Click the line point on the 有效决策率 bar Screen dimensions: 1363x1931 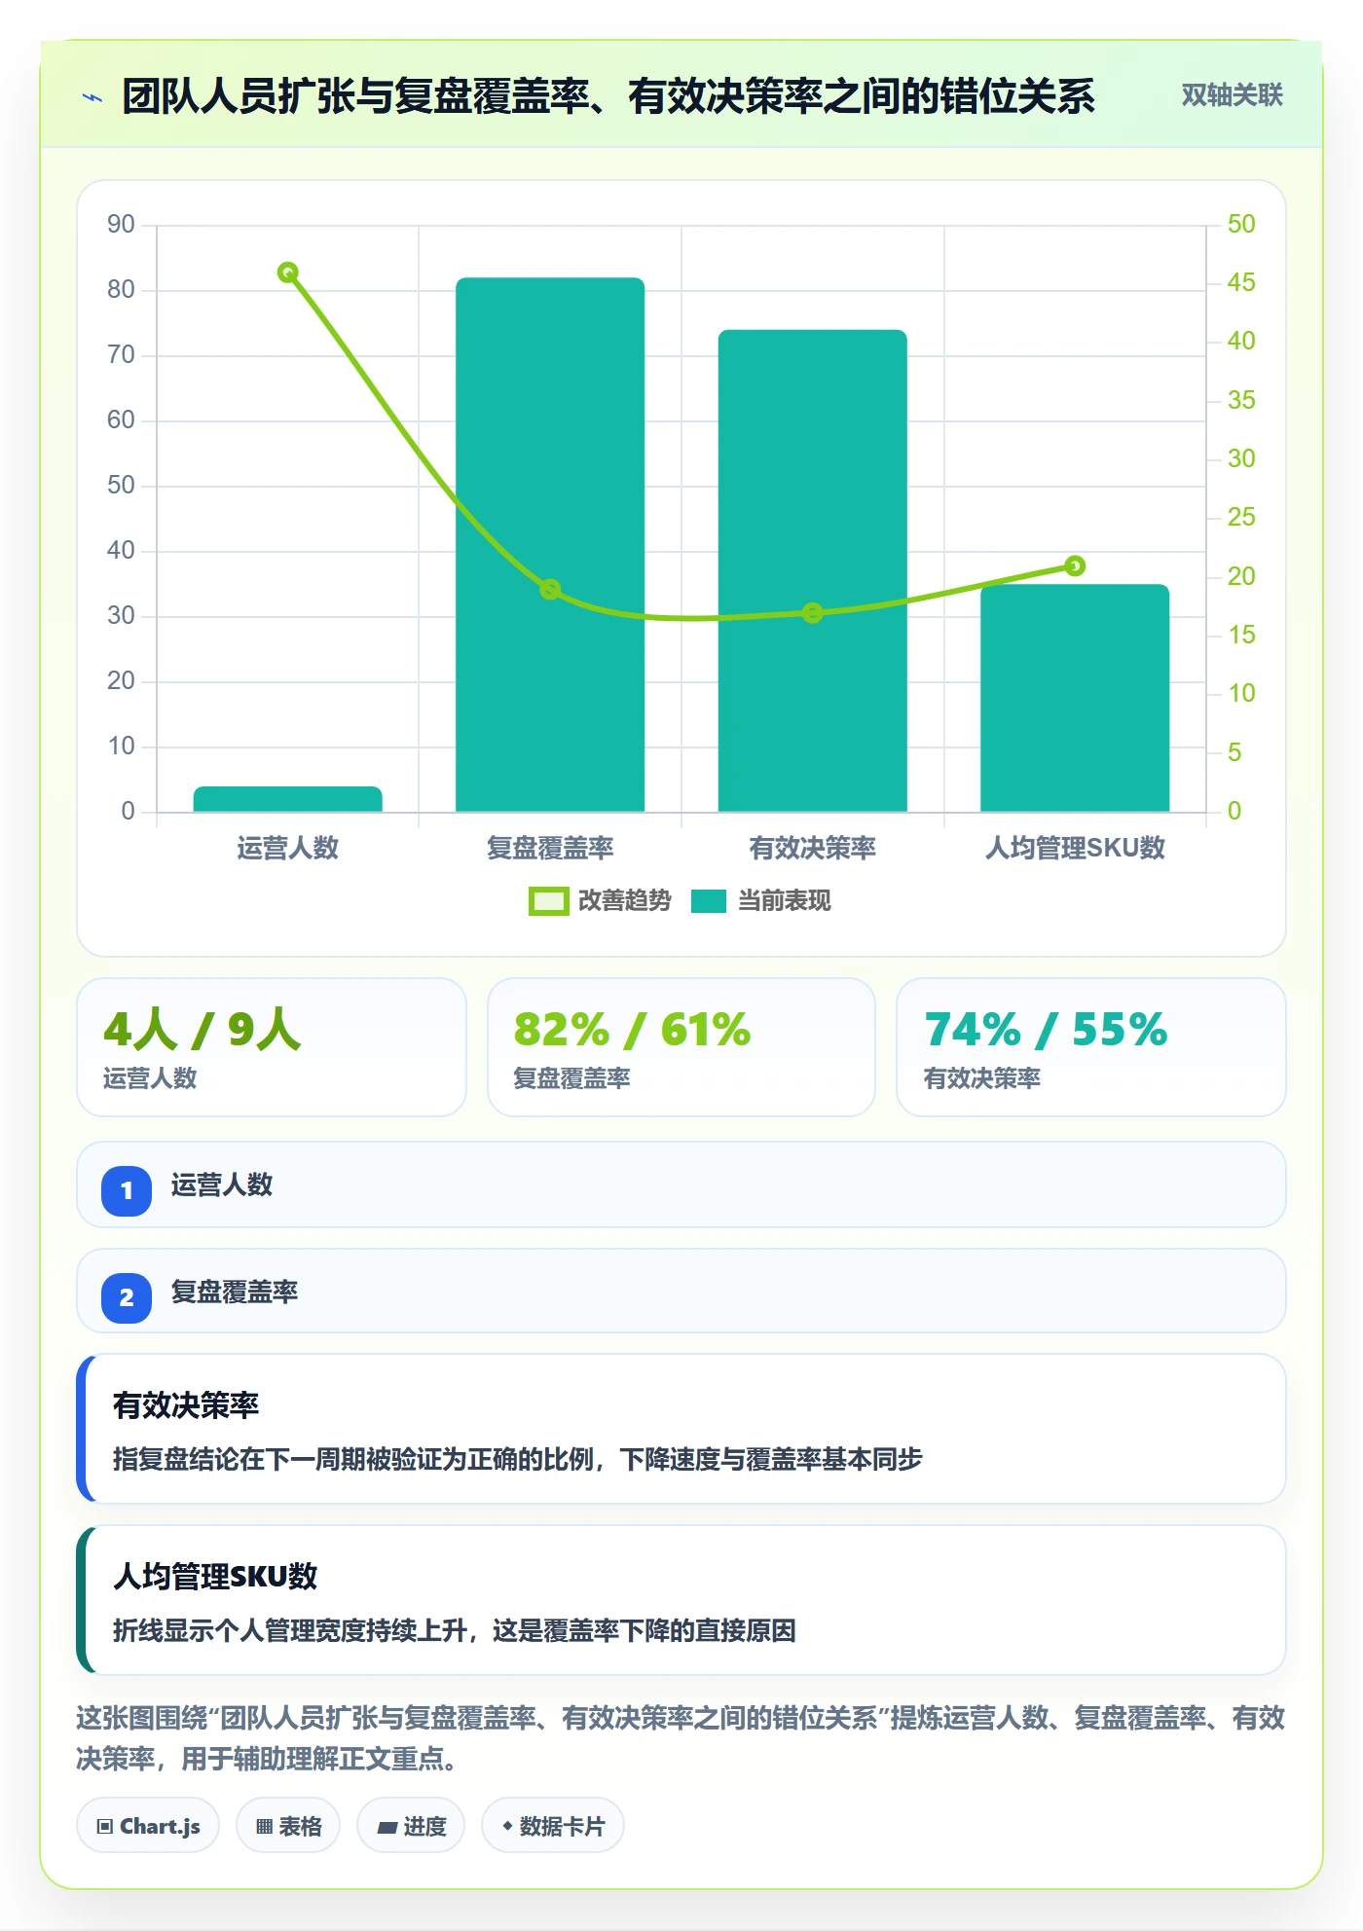click(813, 612)
